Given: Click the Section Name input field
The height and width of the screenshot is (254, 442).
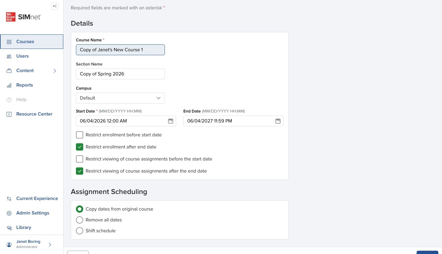Looking at the screenshot, I should click(120, 74).
